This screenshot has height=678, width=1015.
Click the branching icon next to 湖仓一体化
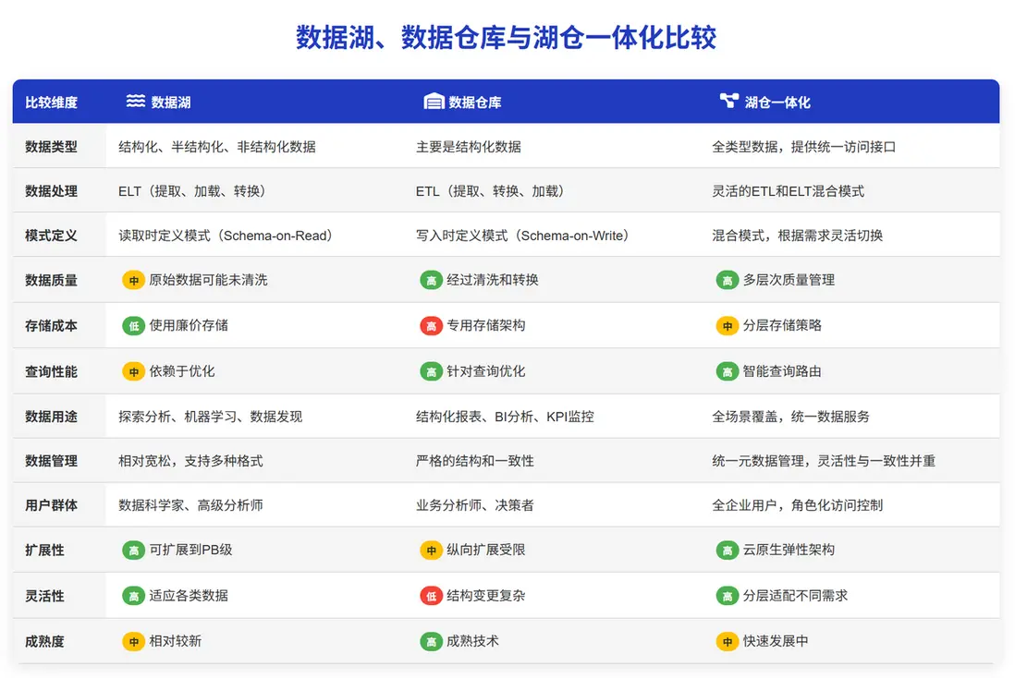pyautogui.click(x=728, y=102)
